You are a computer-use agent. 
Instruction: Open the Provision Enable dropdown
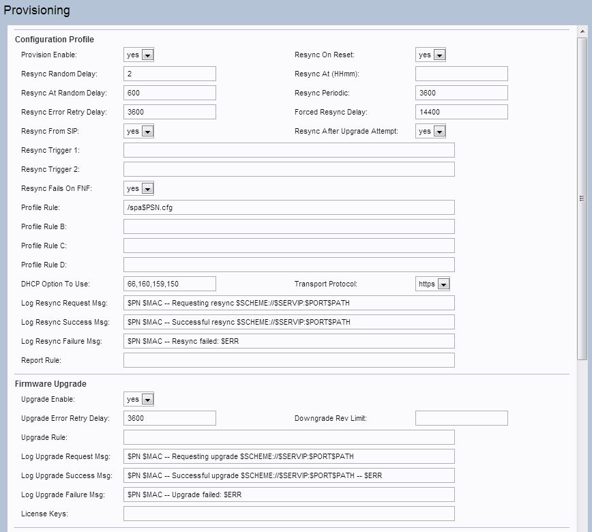(x=139, y=55)
